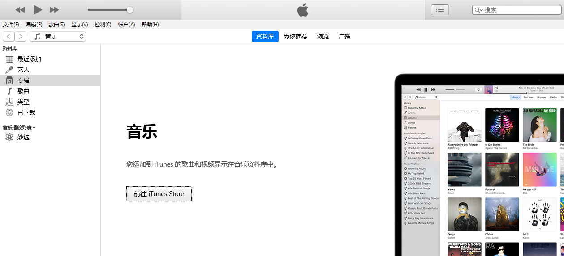
Task: Switch to the 浏览 tab
Action: pos(323,37)
